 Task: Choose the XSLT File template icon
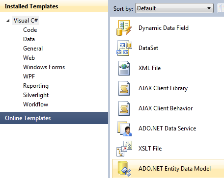tap(124, 149)
